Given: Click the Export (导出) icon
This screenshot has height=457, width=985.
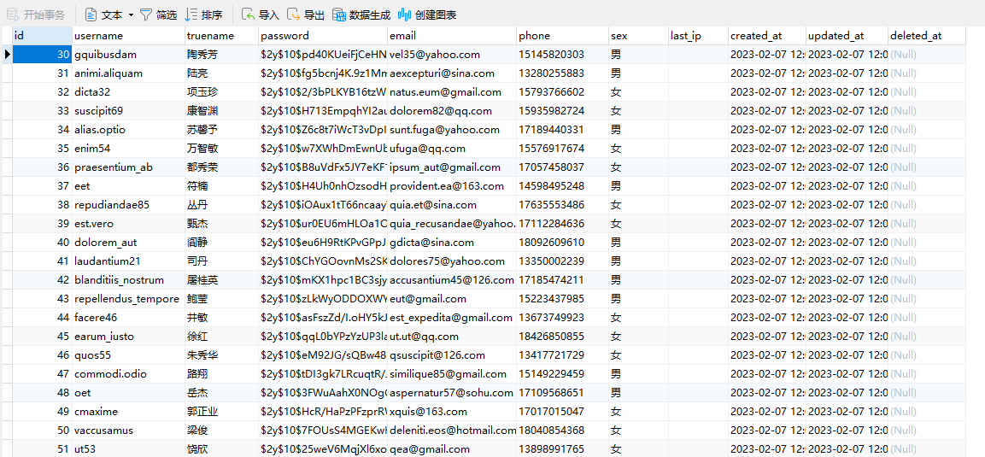Looking at the screenshot, I should [293, 15].
